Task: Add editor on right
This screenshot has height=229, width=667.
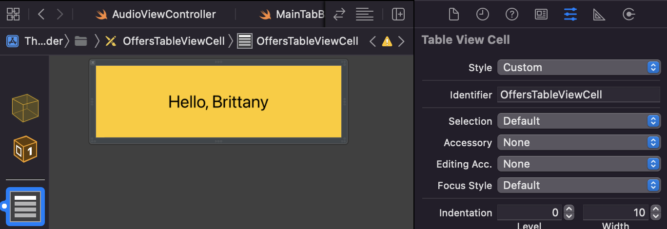Action: pyautogui.click(x=399, y=14)
